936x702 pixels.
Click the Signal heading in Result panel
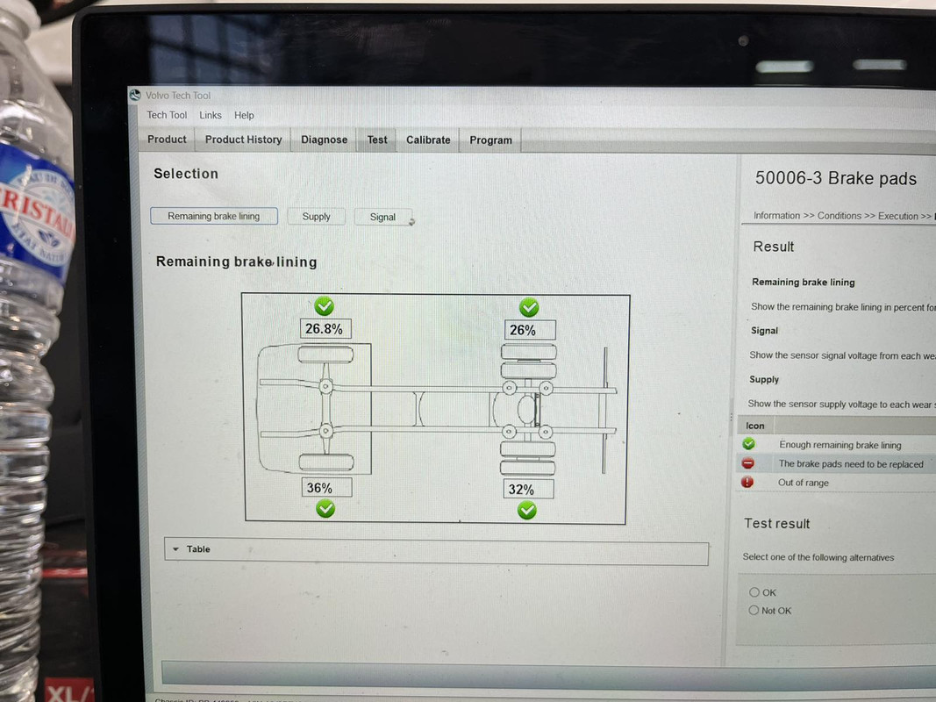pyautogui.click(x=764, y=330)
